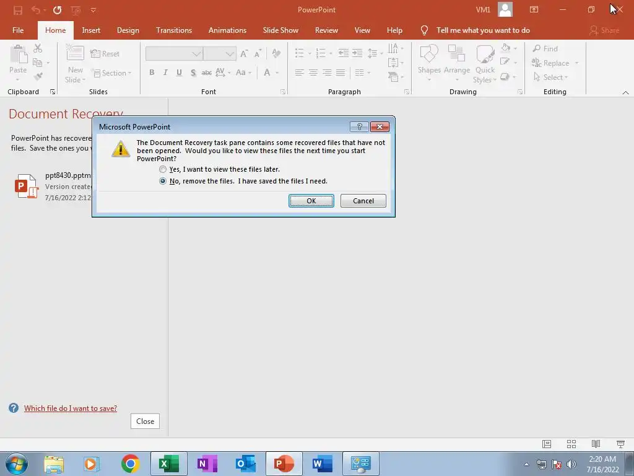Click Close in Document Recovery pane
The height and width of the screenshot is (476, 634).
tap(145, 421)
